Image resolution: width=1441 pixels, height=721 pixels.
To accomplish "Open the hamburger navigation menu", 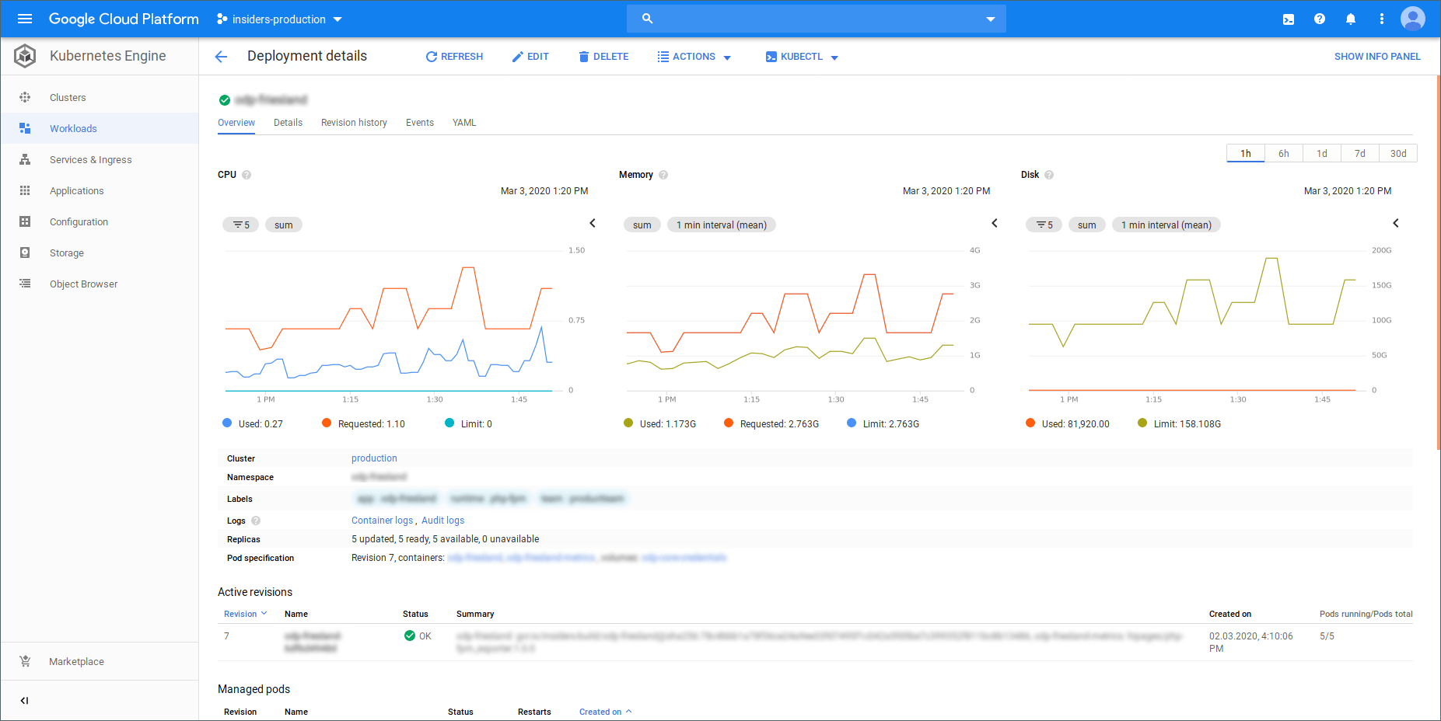I will click(25, 19).
